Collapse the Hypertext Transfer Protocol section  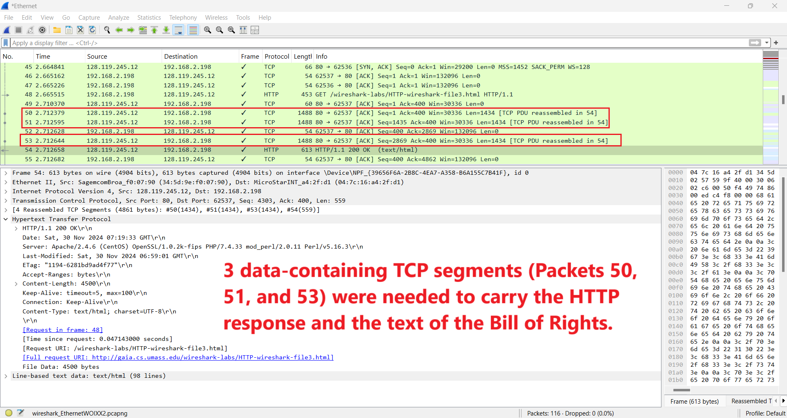pyautogui.click(x=6, y=219)
